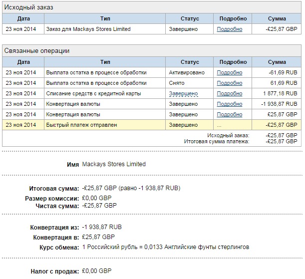The width and height of the screenshot is (305, 279).
Task: Click Сумма column header in related operations
Action: tap(277, 62)
